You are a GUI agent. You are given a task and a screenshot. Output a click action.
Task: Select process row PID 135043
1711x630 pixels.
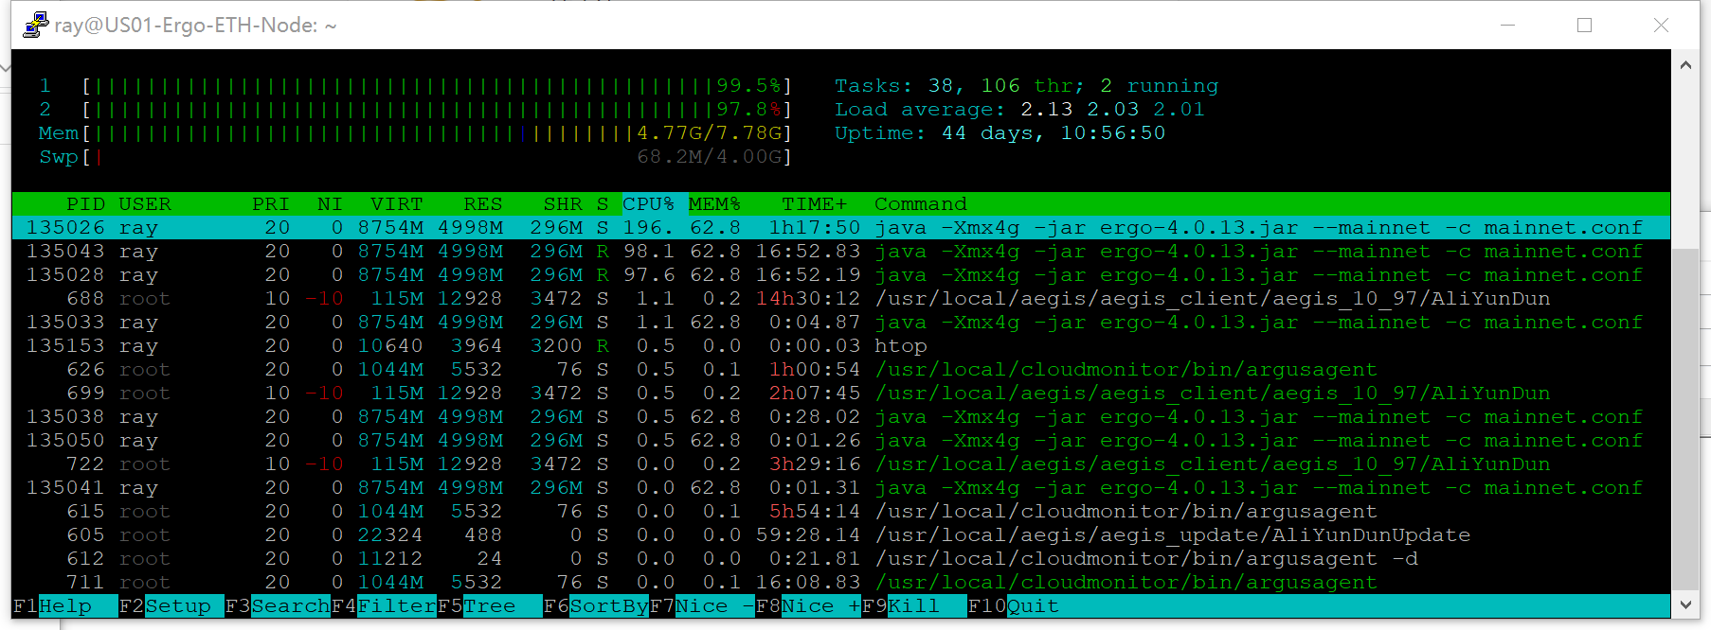pos(841,252)
